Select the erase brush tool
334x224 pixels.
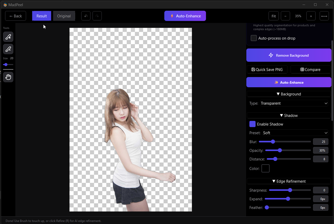pyautogui.click(x=8, y=49)
